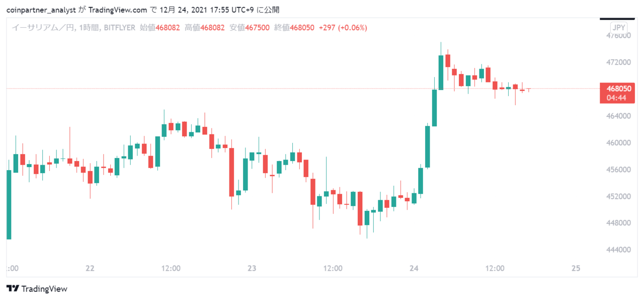Click the 24 date marker on time axis
This screenshot has width=644, height=300.
[414, 268]
